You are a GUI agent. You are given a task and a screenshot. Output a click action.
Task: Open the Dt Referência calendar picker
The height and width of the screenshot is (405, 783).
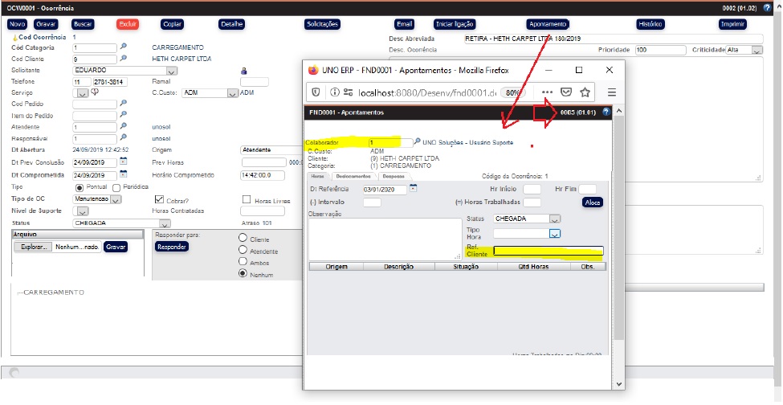pos(414,189)
